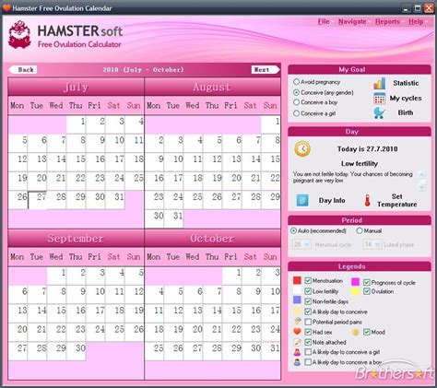
Task: Select Auto (recommended) period mode
Action: point(293,230)
